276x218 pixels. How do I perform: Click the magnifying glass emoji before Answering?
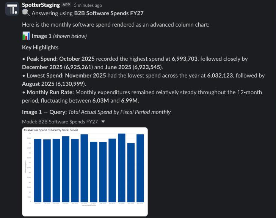point(26,13)
